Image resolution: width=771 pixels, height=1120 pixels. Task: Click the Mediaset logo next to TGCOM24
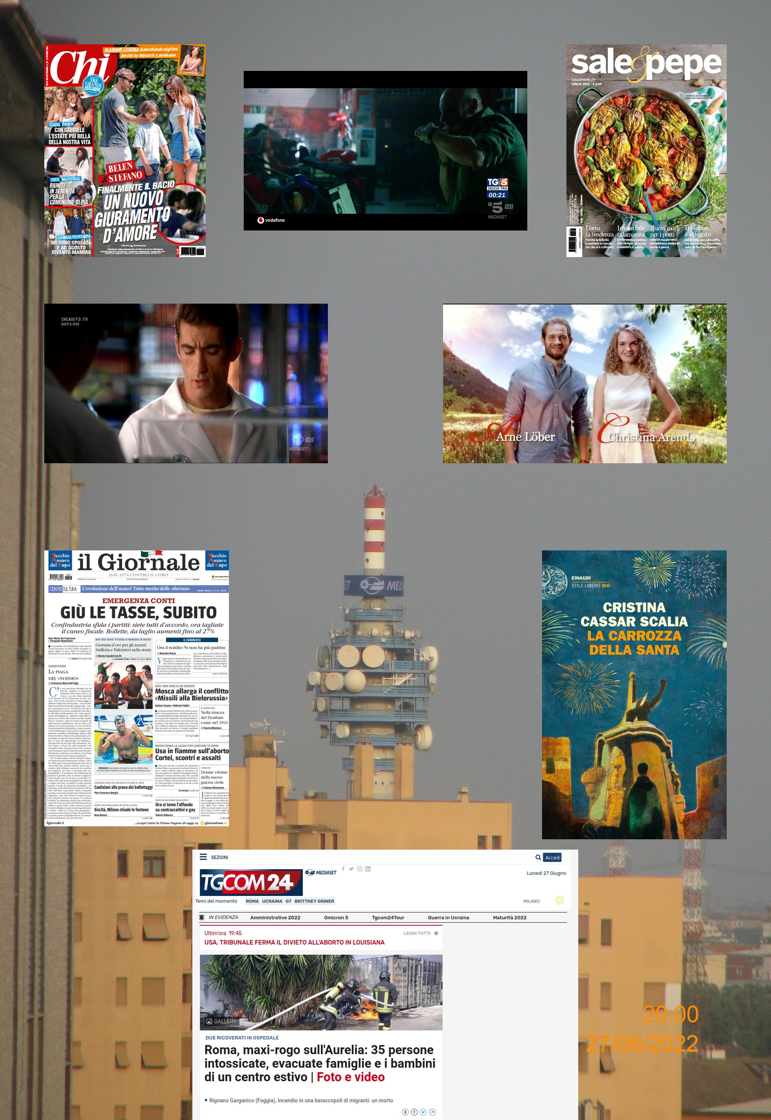(321, 873)
